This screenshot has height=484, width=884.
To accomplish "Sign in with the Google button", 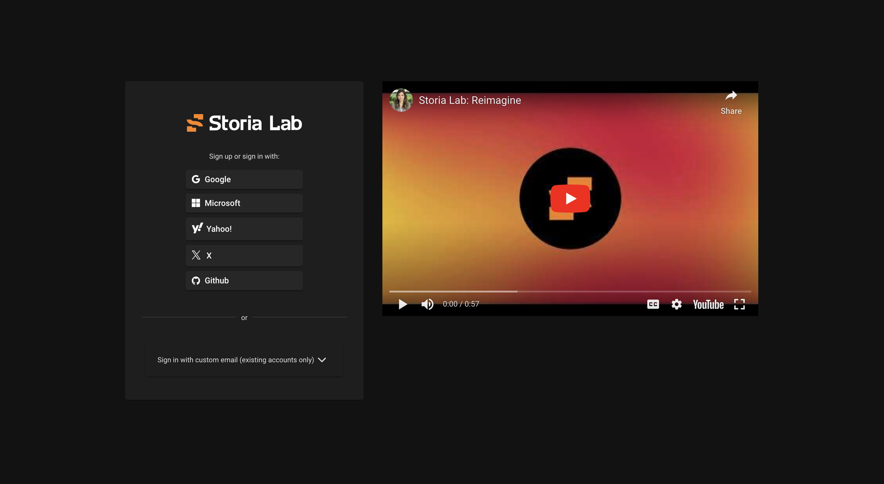I will 244,179.
